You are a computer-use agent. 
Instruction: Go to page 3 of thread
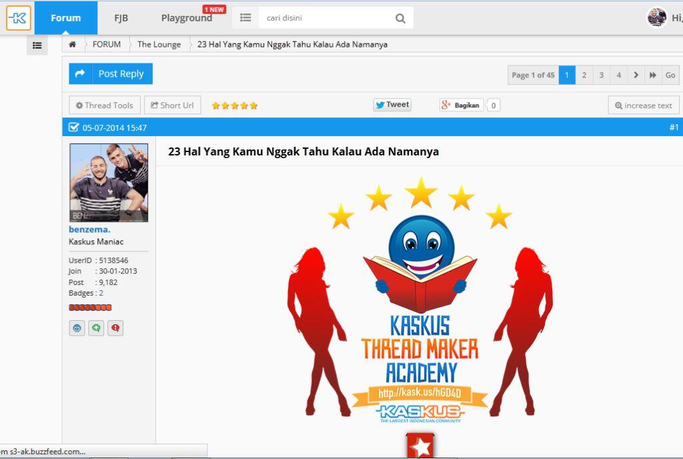pos(602,75)
